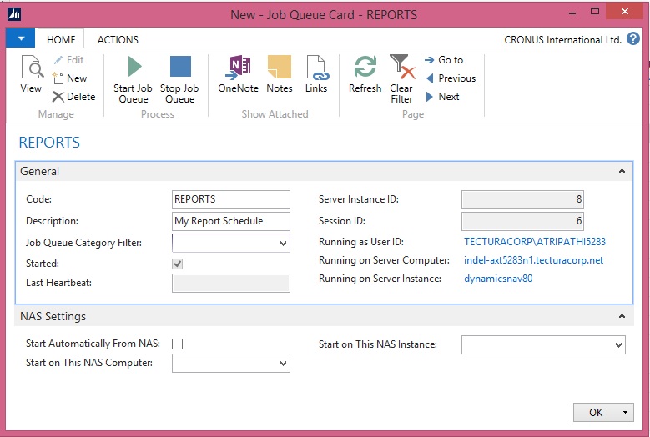Click into the Description text field
Image resolution: width=650 pixels, height=437 pixels.
pyautogui.click(x=230, y=221)
